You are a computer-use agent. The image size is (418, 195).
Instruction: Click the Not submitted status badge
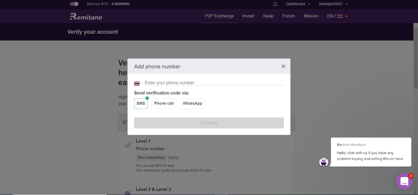point(151,157)
